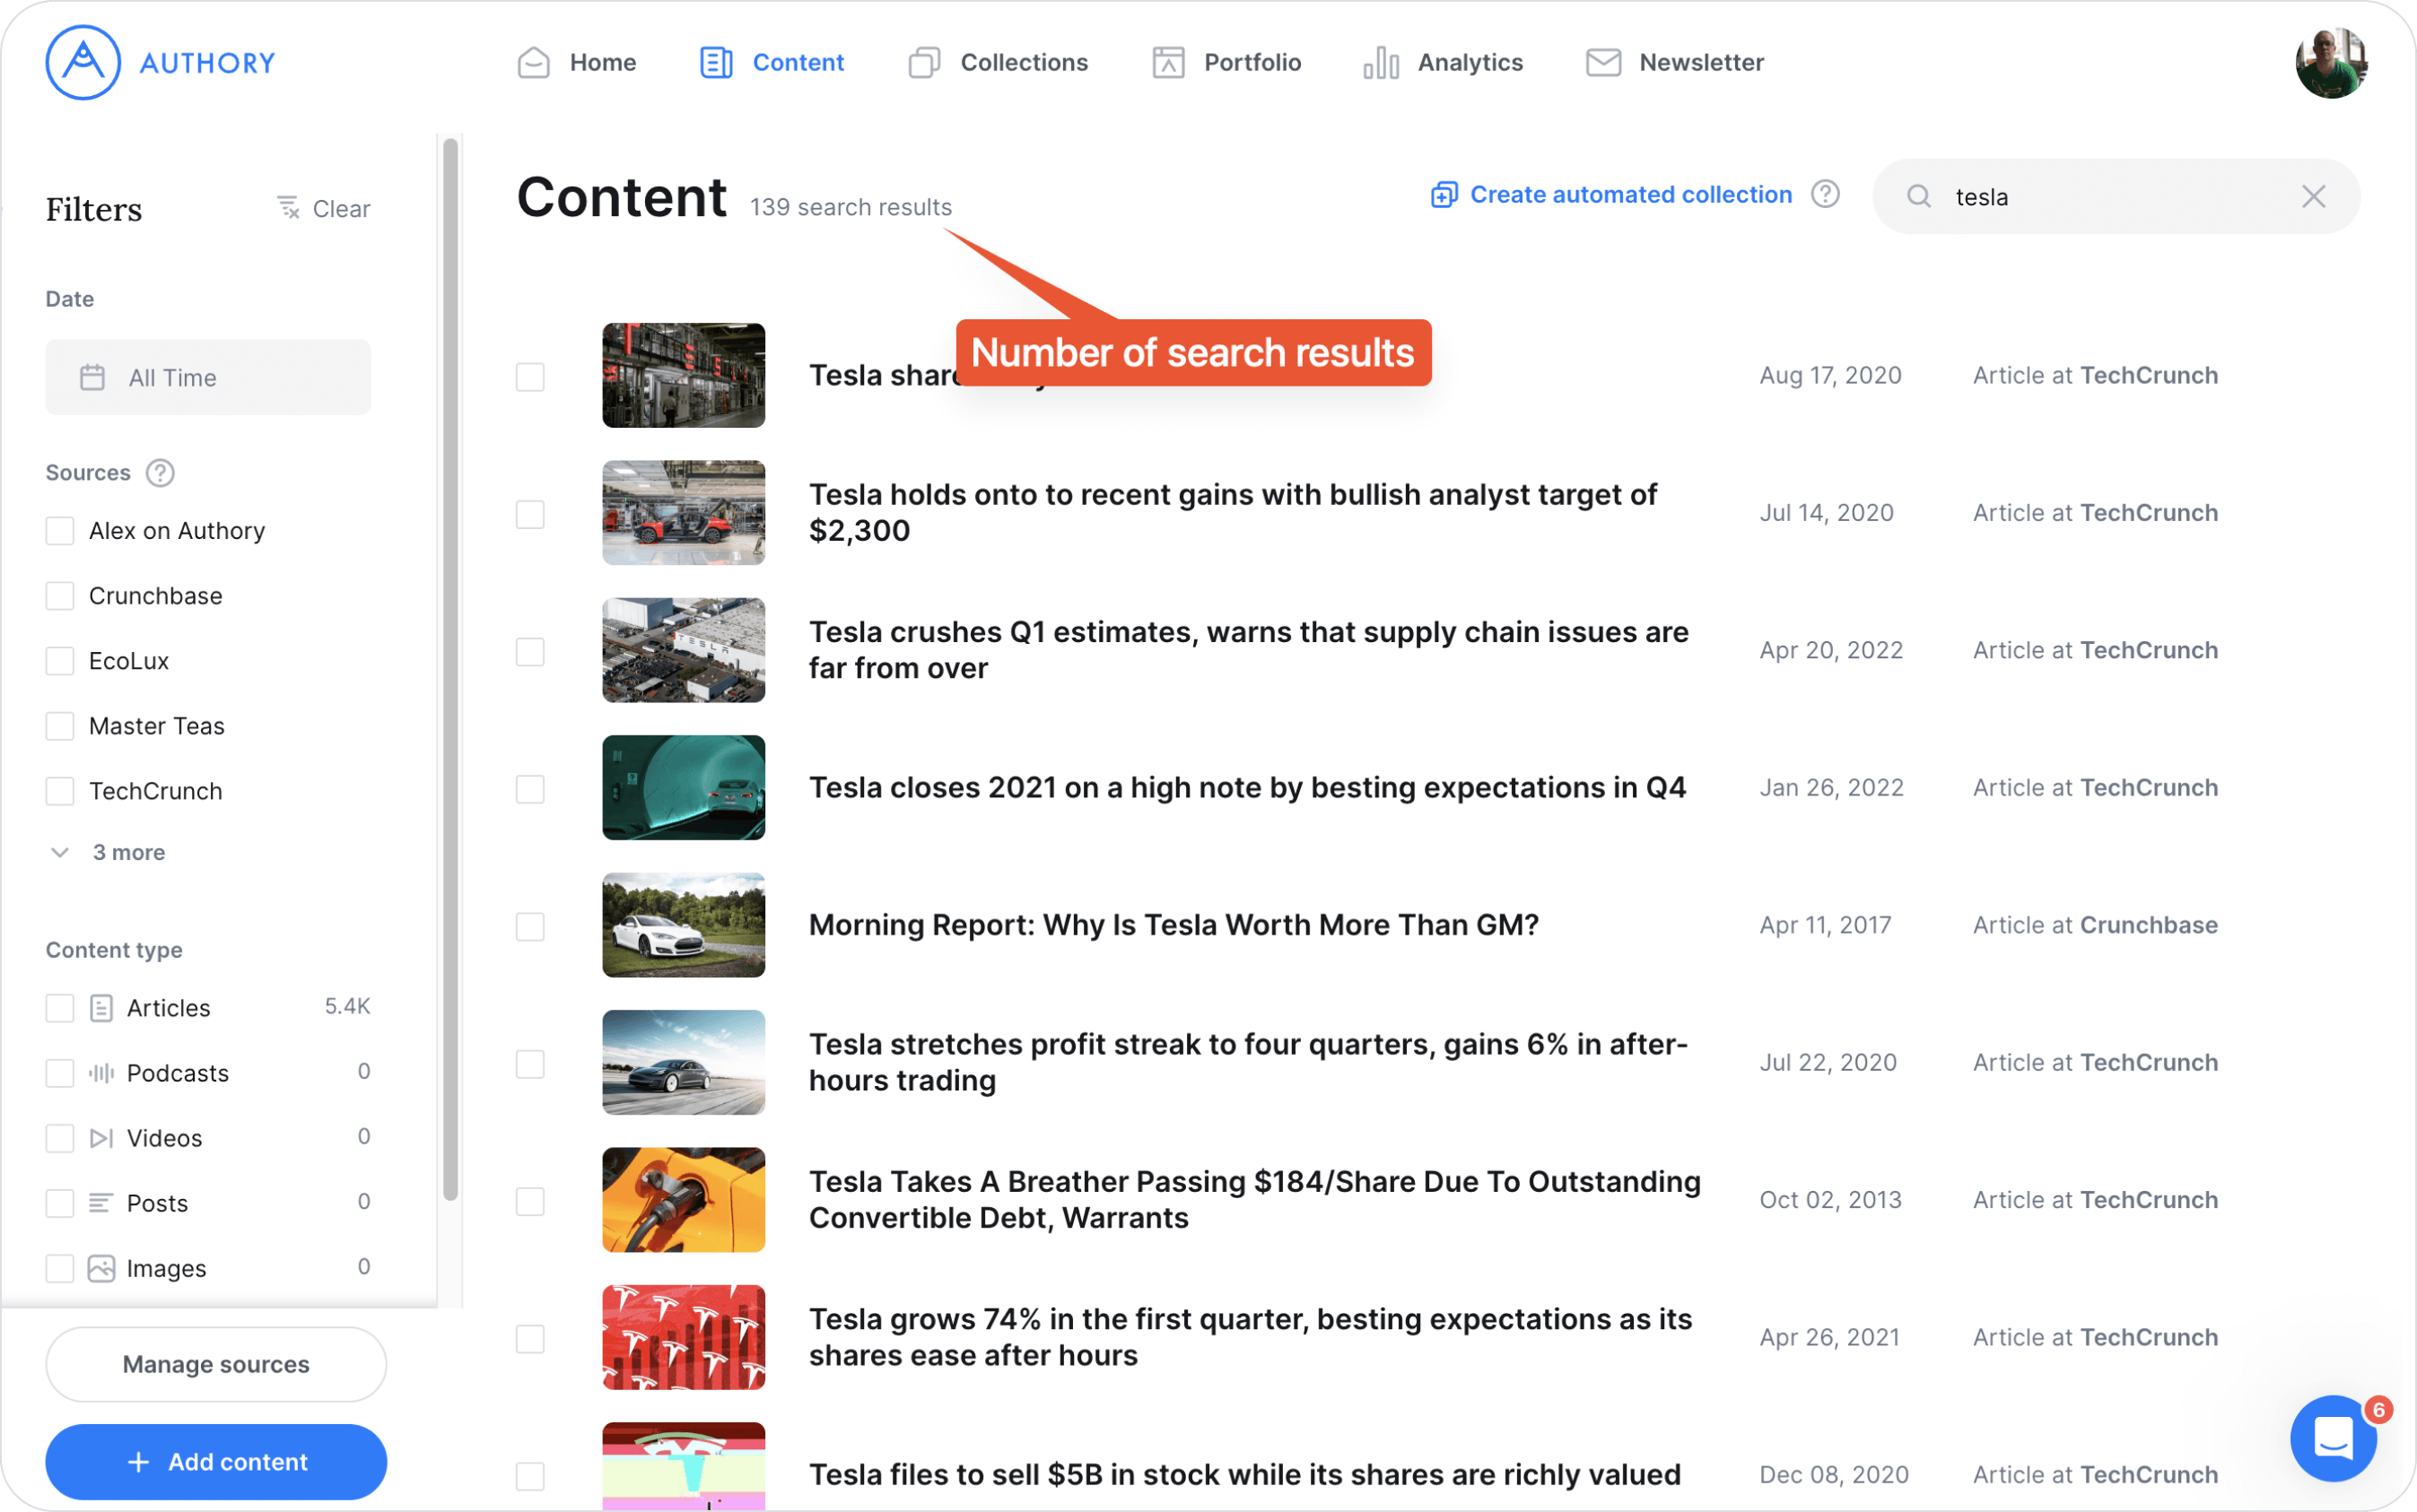Click the plus icon in Add content
The image size is (2417, 1512).
(139, 1462)
